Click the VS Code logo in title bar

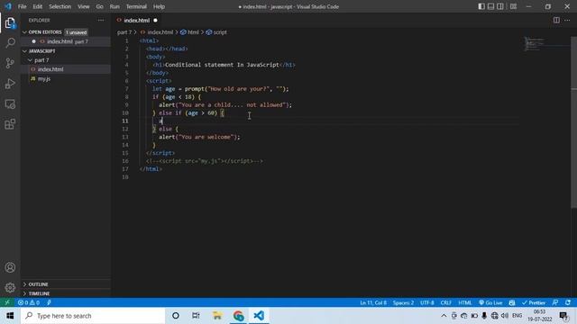pos(8,6)
